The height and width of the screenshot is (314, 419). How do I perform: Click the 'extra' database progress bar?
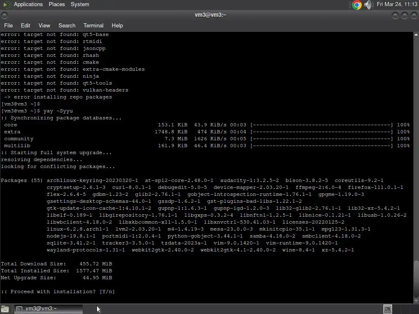coord(322,132)
